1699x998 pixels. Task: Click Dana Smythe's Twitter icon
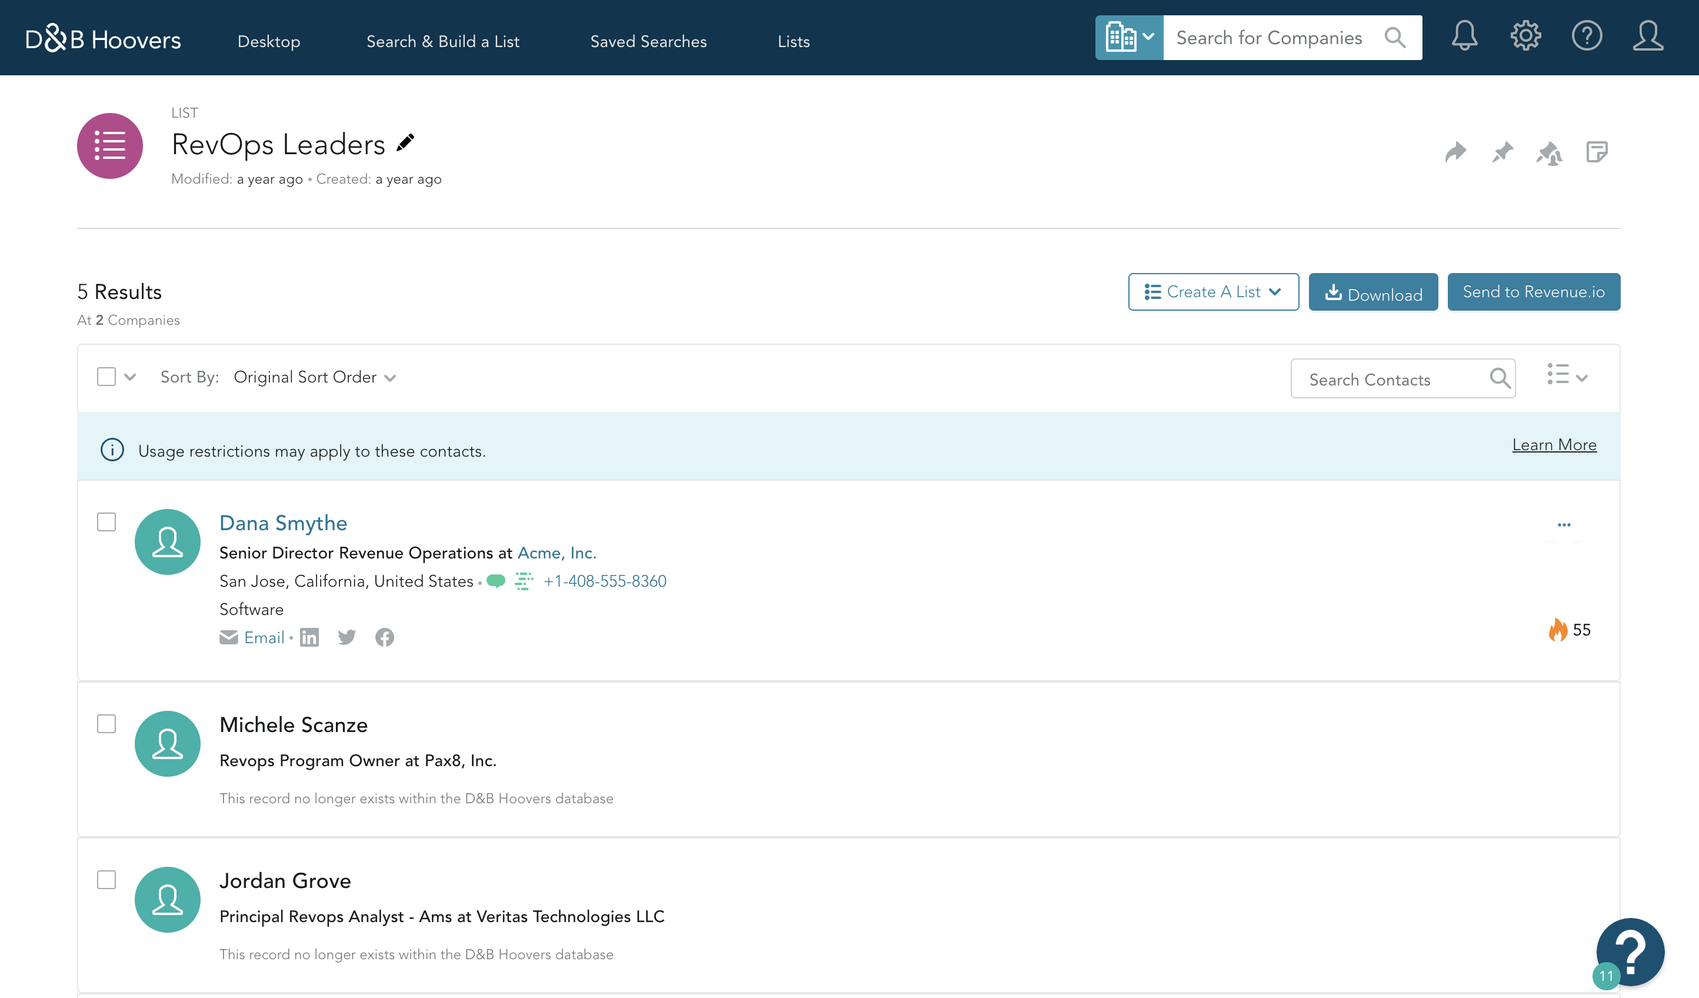347,637
